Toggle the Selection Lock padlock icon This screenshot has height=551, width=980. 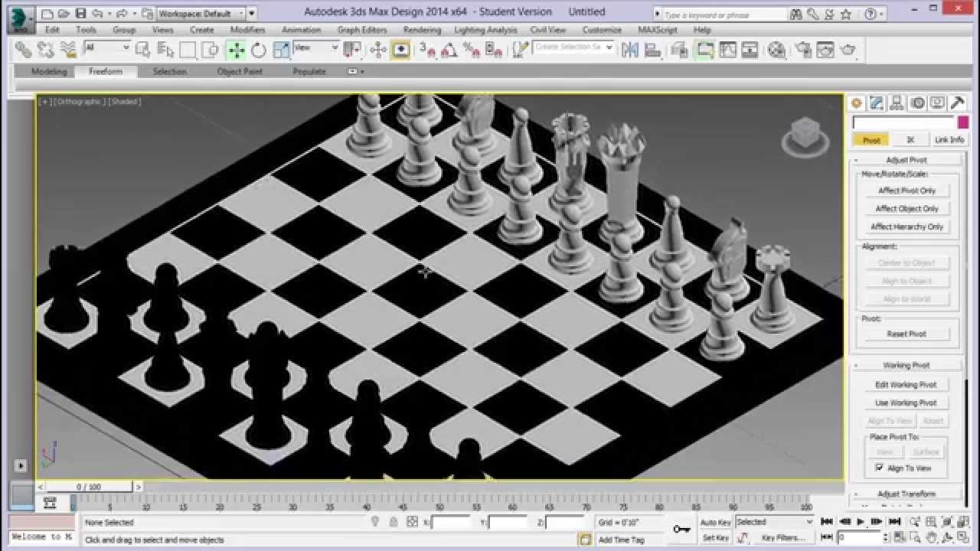click(x=393, y=522)
